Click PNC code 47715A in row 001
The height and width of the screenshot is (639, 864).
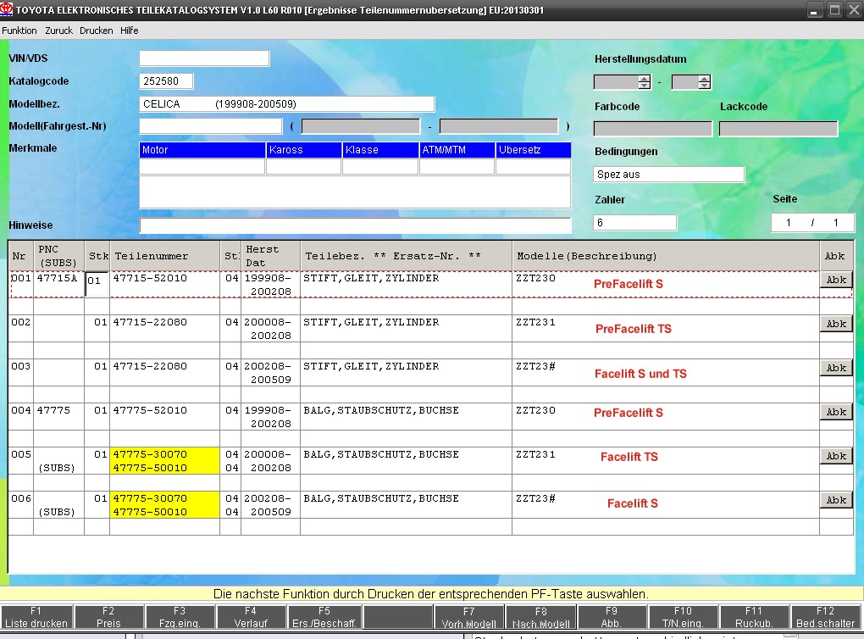(58, 278)
